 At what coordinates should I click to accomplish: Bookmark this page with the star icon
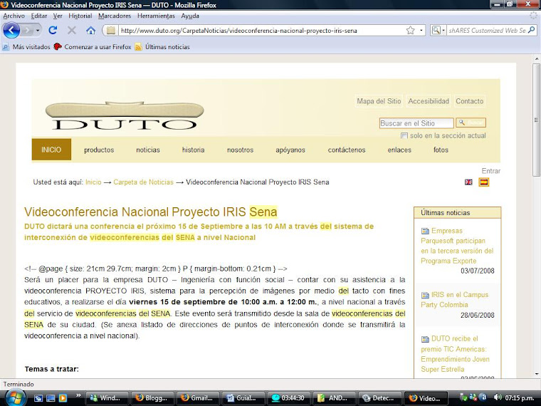410,31
